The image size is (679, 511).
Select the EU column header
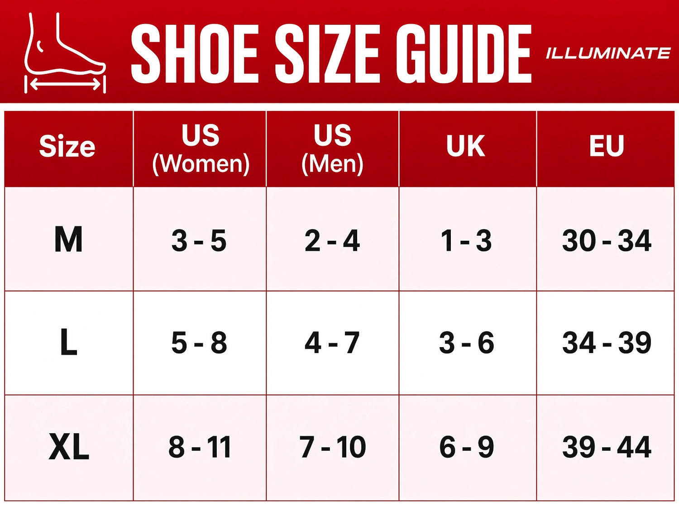pyautogui.click(x=606, y=149)
